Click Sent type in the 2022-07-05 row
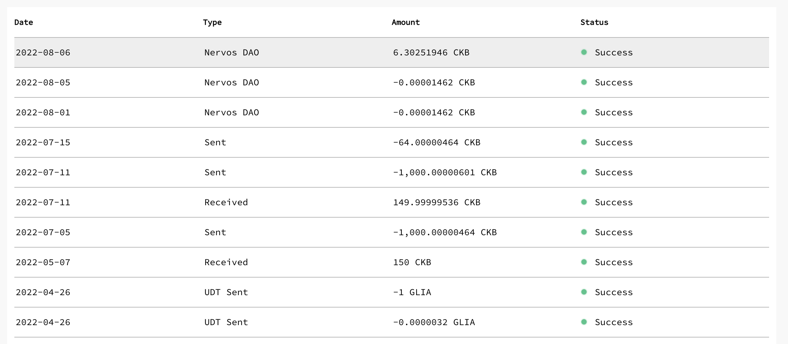This screenshot has width=788, height=344. [x=215, y=232]
